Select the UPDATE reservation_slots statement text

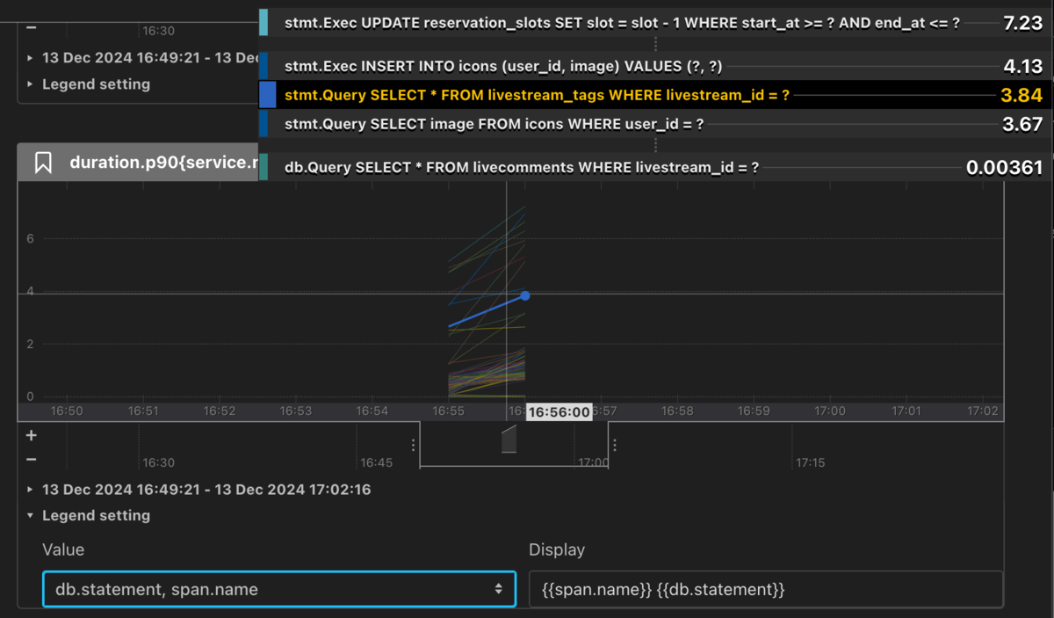622,24
